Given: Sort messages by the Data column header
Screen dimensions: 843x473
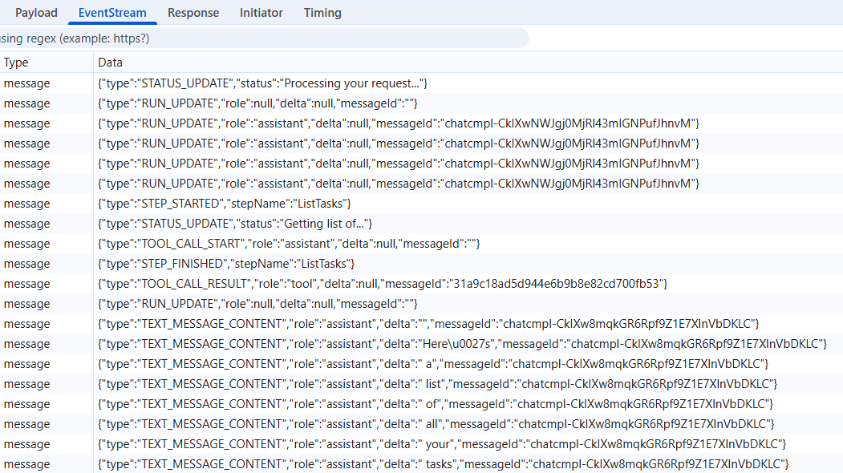Looking at the screenshot, I should point(110,62).
